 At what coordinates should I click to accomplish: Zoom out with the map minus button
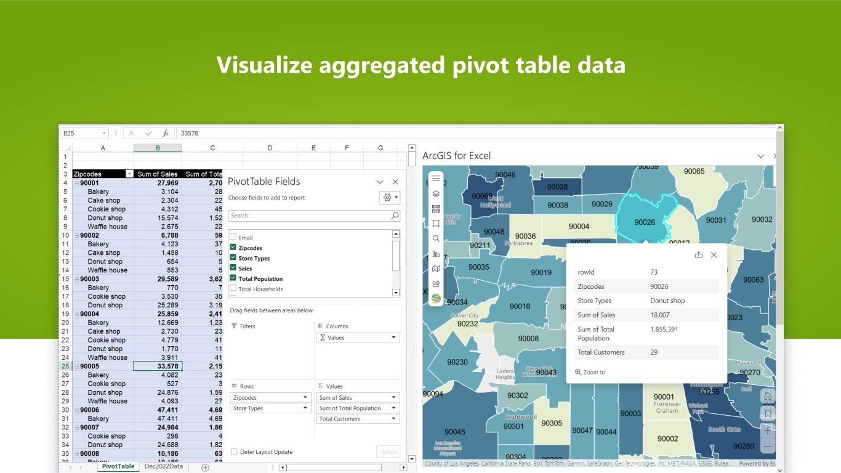(768, 447)
